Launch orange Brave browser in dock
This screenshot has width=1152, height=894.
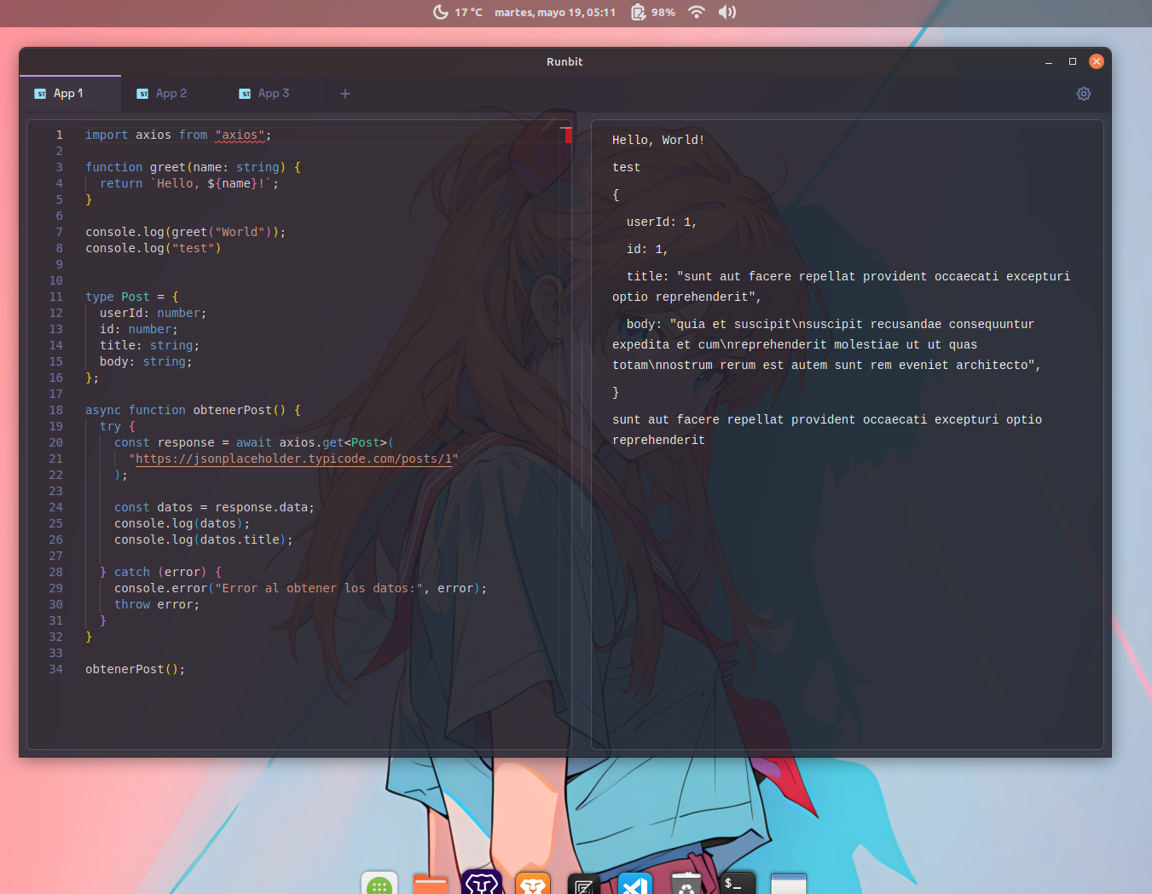533,884
